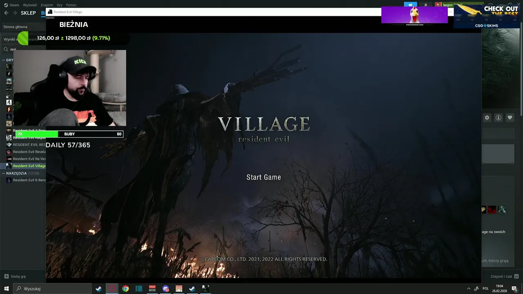Open the Znajomi menu
Image resolution: width=523 pixels, height=294 pixels.
click(47, 5)
